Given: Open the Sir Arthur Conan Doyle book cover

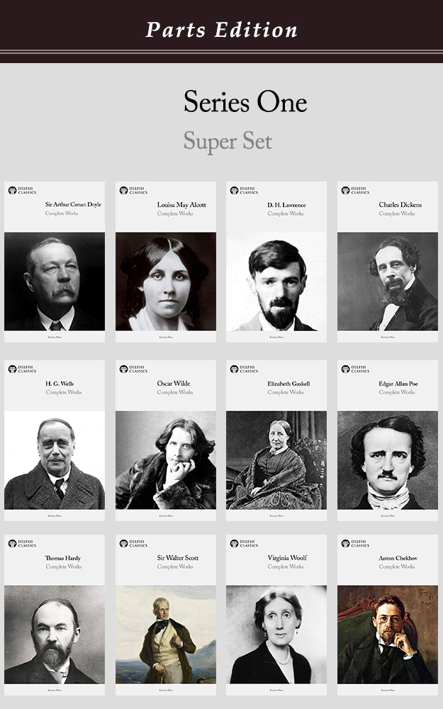Looking at the screenshot, I should click(x=55, y=262).
